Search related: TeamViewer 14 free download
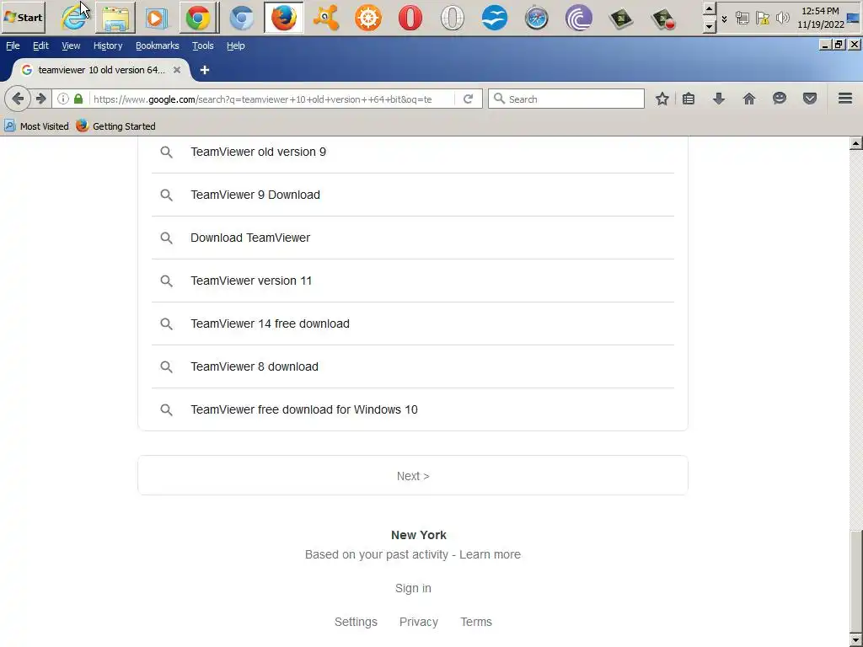Viewport: 863px width, 647px height. pyautogui.click(x=413, y=323)
